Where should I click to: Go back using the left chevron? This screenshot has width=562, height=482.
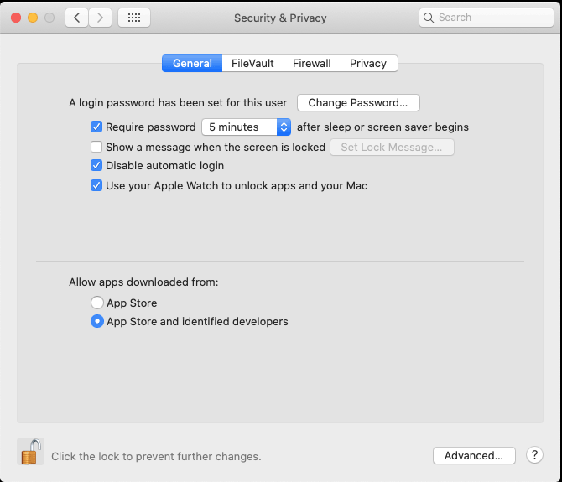76,18
